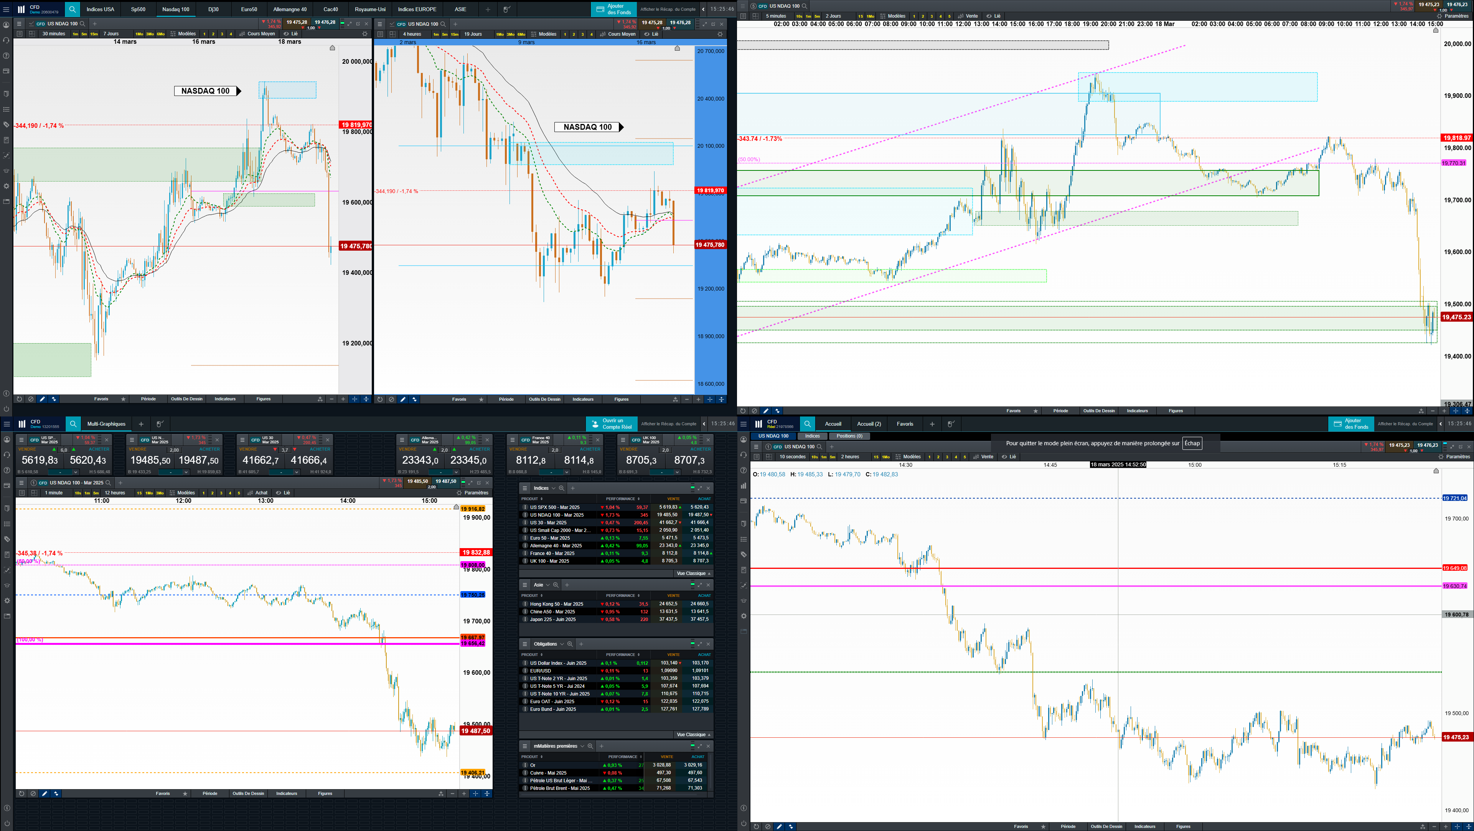This screenshot has width=1474, height=831.
Task: Open the Modèles dropdown on 4 heures chart
Action: pyautogui.click(x=544, y=34)
